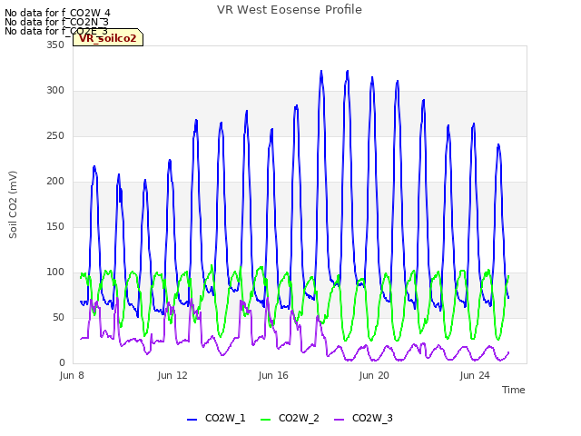Click the 250 y-axis tick label

click(55, 135)
